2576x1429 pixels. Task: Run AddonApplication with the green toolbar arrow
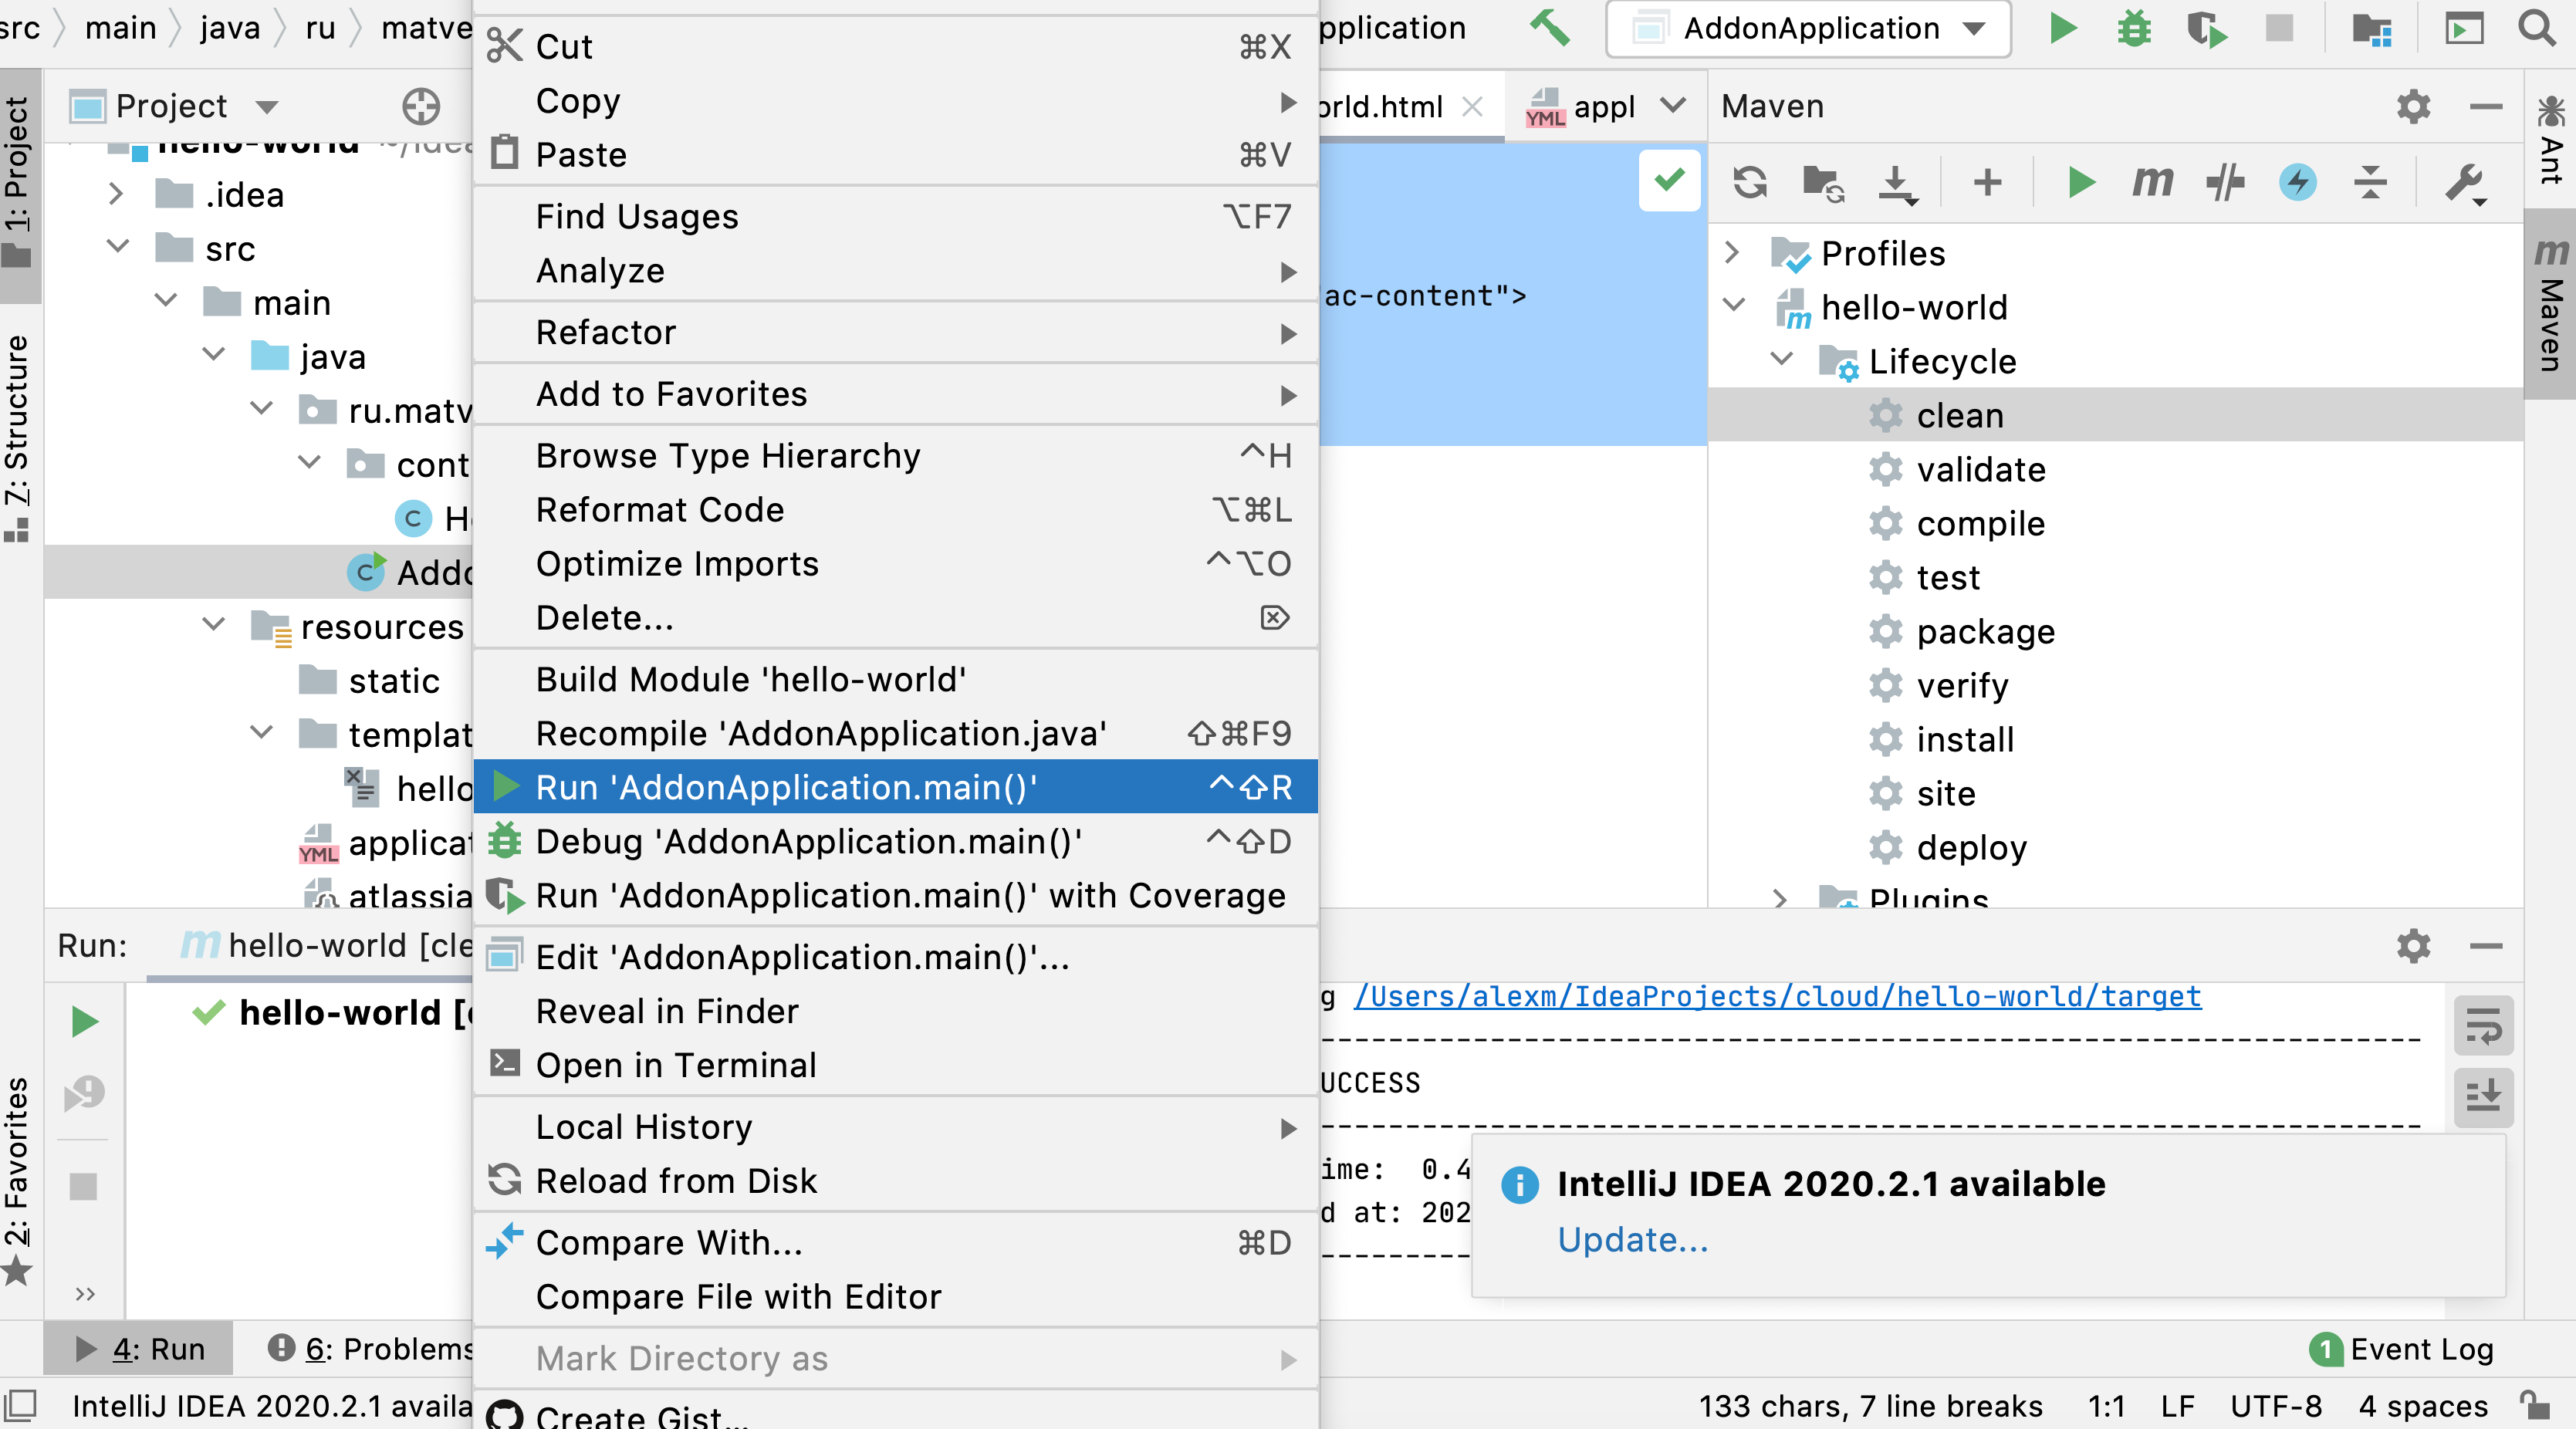(2062, 28)
